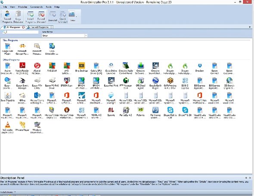Click the Forced Uninstall toolbar button
The height and width of the screenshot is (196, 254).
pos(41,17)
